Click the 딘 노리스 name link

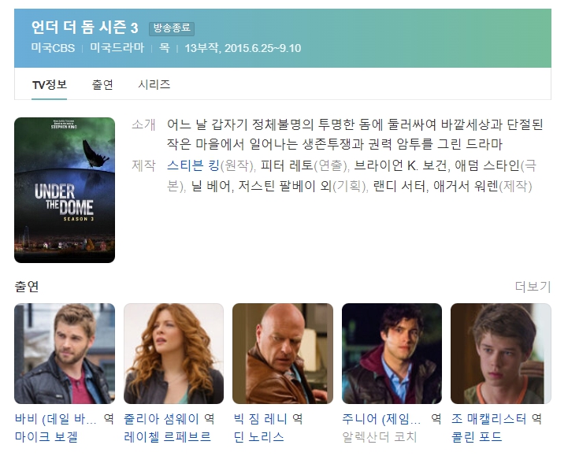point(258,437)
